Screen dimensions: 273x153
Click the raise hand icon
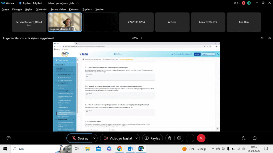pos(169,138)
